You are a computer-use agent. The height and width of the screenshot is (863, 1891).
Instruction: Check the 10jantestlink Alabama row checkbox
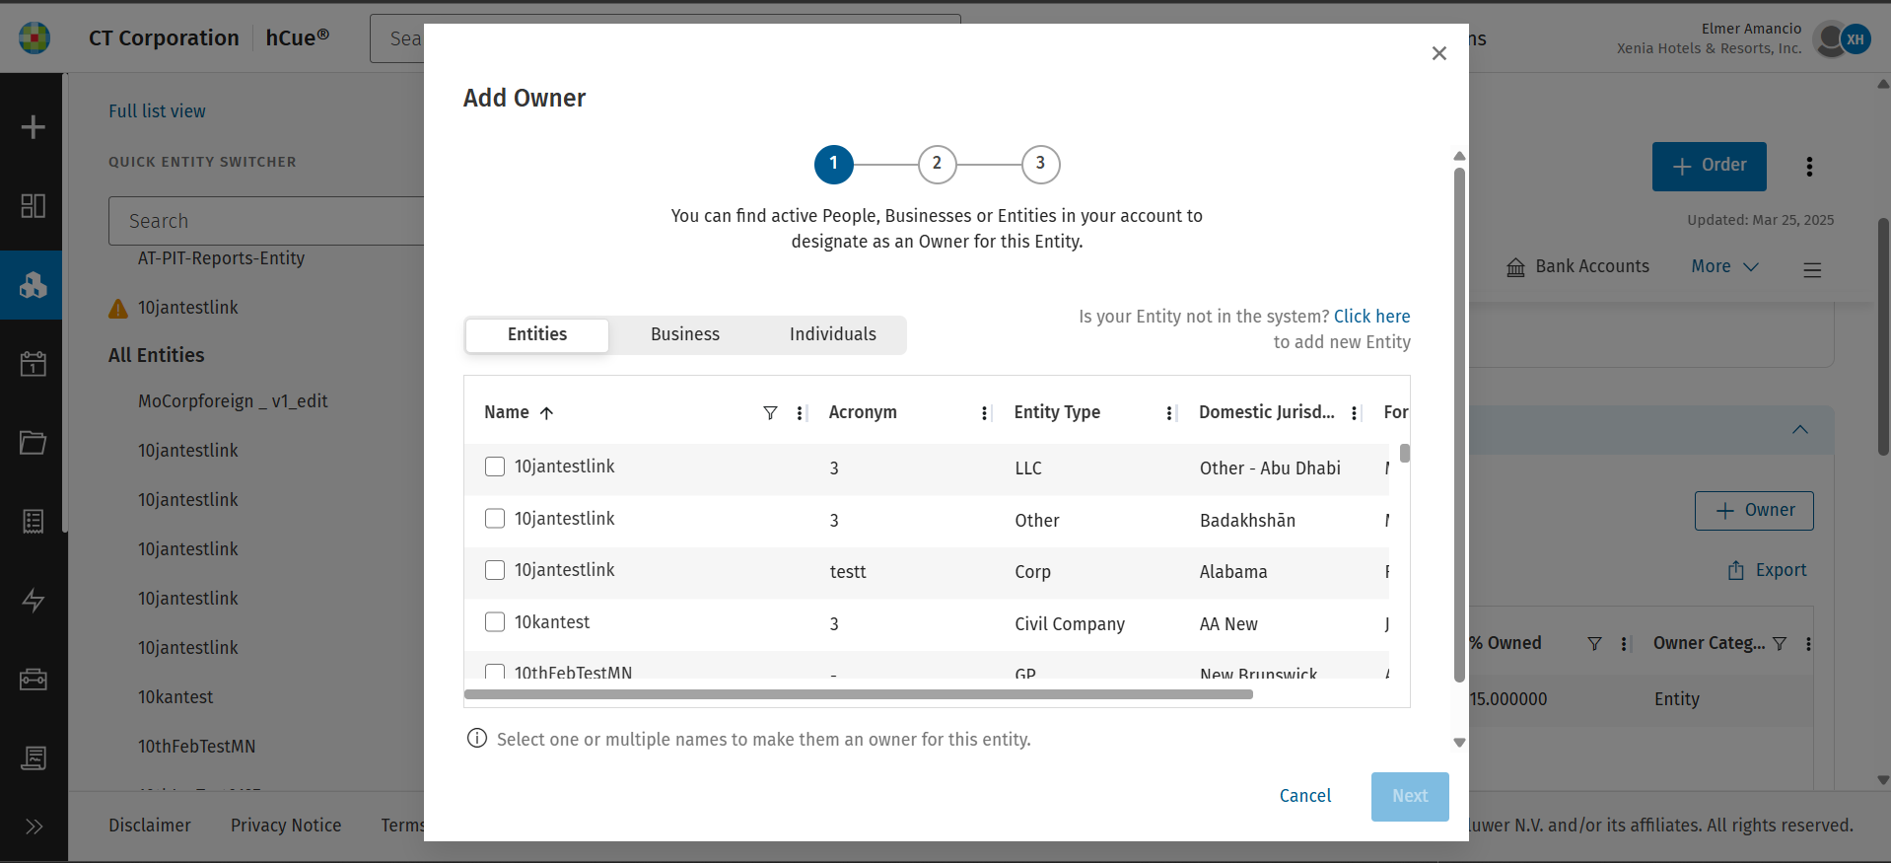(495, 570)
